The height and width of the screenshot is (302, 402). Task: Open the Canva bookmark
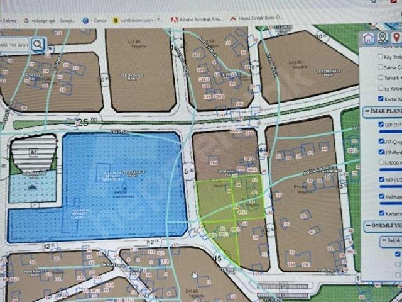point(95,21)
